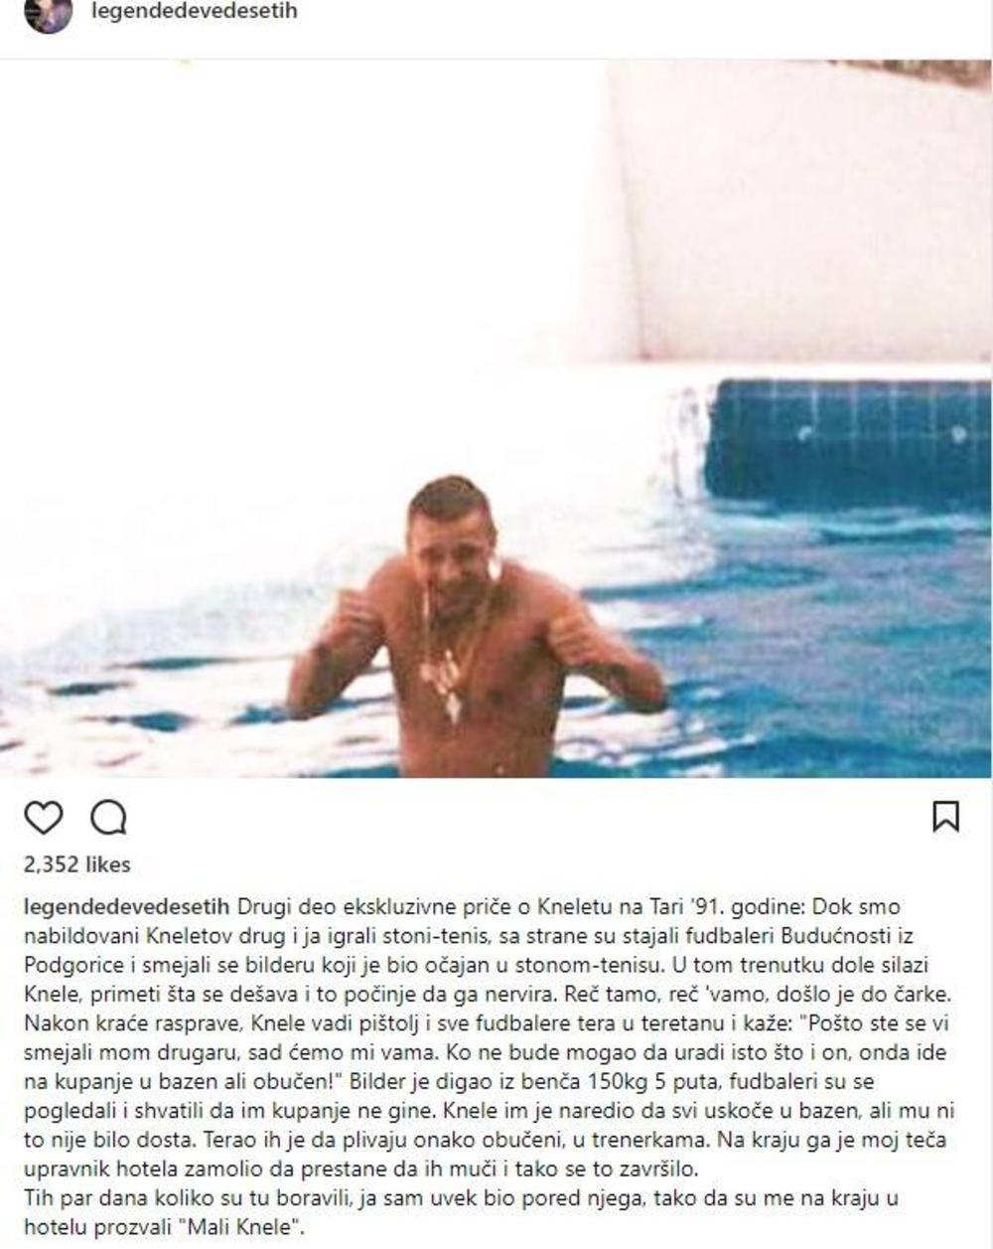Open the legendedevedesetih profile avatar
The image size is (993, 1249).
click(47, 14)
